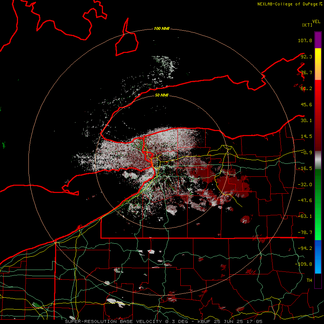Click the 61.2 legend value
Viewport: 324px width, 324px height.
click(x=306, y=89)
